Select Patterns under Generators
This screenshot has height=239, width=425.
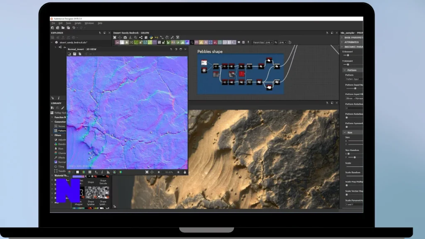pos(60,131)
